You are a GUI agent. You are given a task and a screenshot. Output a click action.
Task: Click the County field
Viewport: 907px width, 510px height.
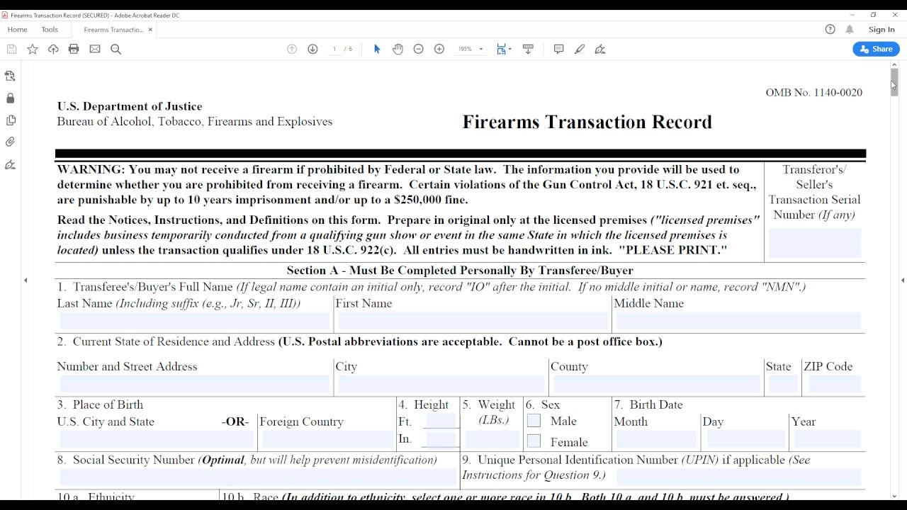(656, 385)
